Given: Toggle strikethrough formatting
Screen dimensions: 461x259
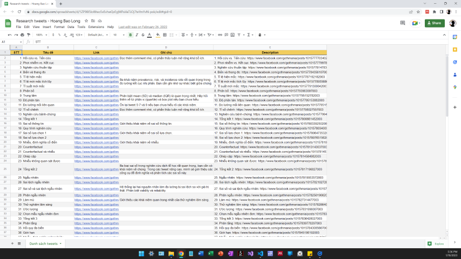Looking at the screenshot, I should tap(143, 35).
